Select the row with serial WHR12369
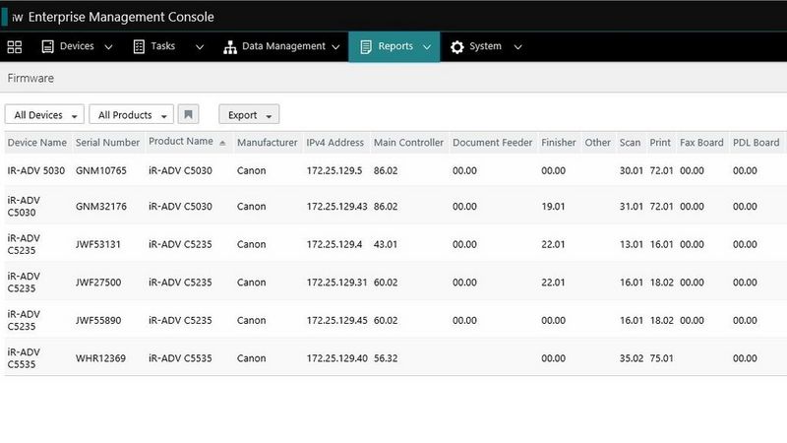This screenshot has height=443, width=787. (x=101, y=357)
